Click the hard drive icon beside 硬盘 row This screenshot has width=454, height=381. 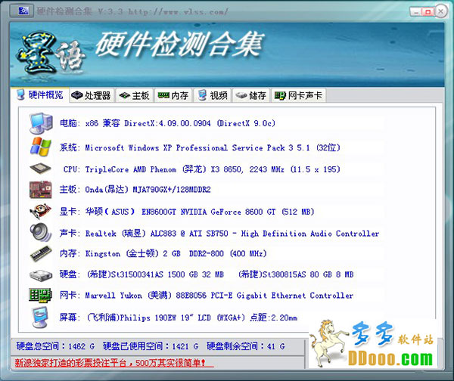(x=41, y=274)
